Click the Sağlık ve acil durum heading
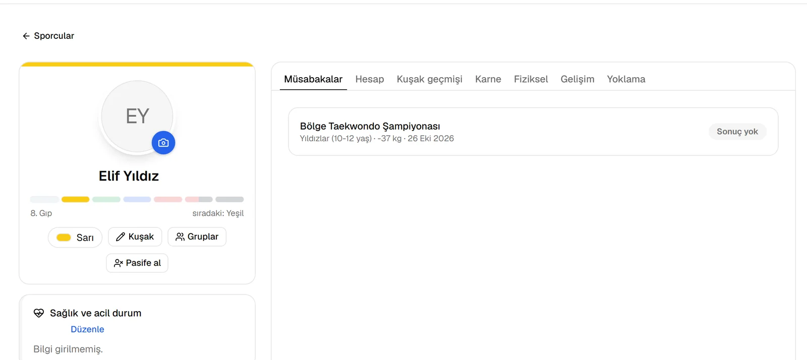 click(x=95, y=313)
